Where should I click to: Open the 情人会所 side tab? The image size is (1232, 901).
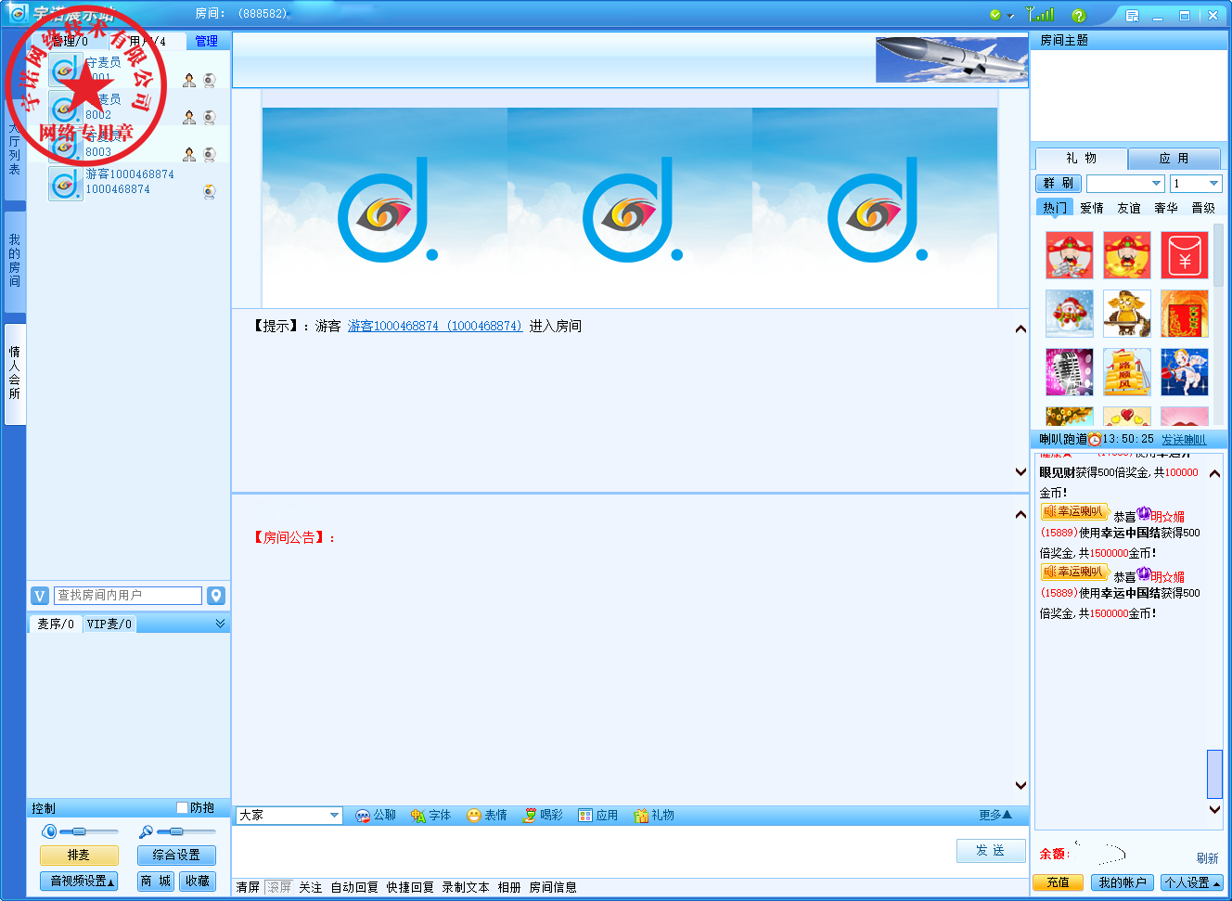(15, 373)
